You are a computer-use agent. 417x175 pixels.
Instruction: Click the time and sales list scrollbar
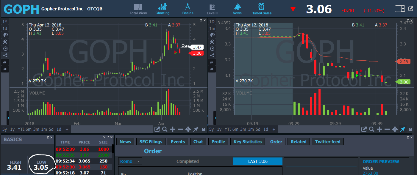click(113, 149)
